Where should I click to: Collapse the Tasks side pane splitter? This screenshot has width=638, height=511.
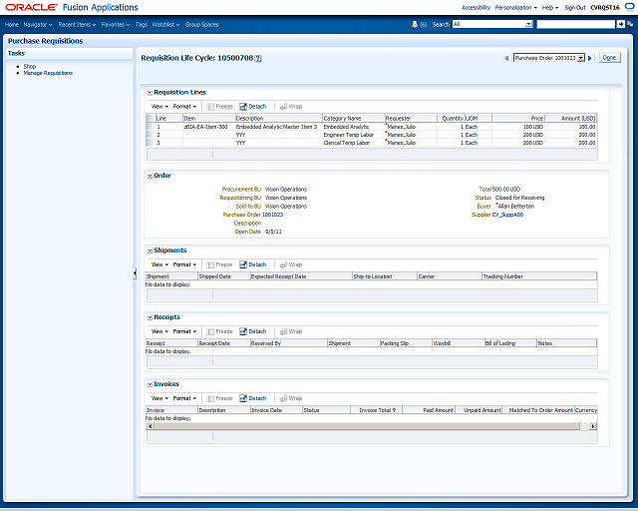click(135, 273)
